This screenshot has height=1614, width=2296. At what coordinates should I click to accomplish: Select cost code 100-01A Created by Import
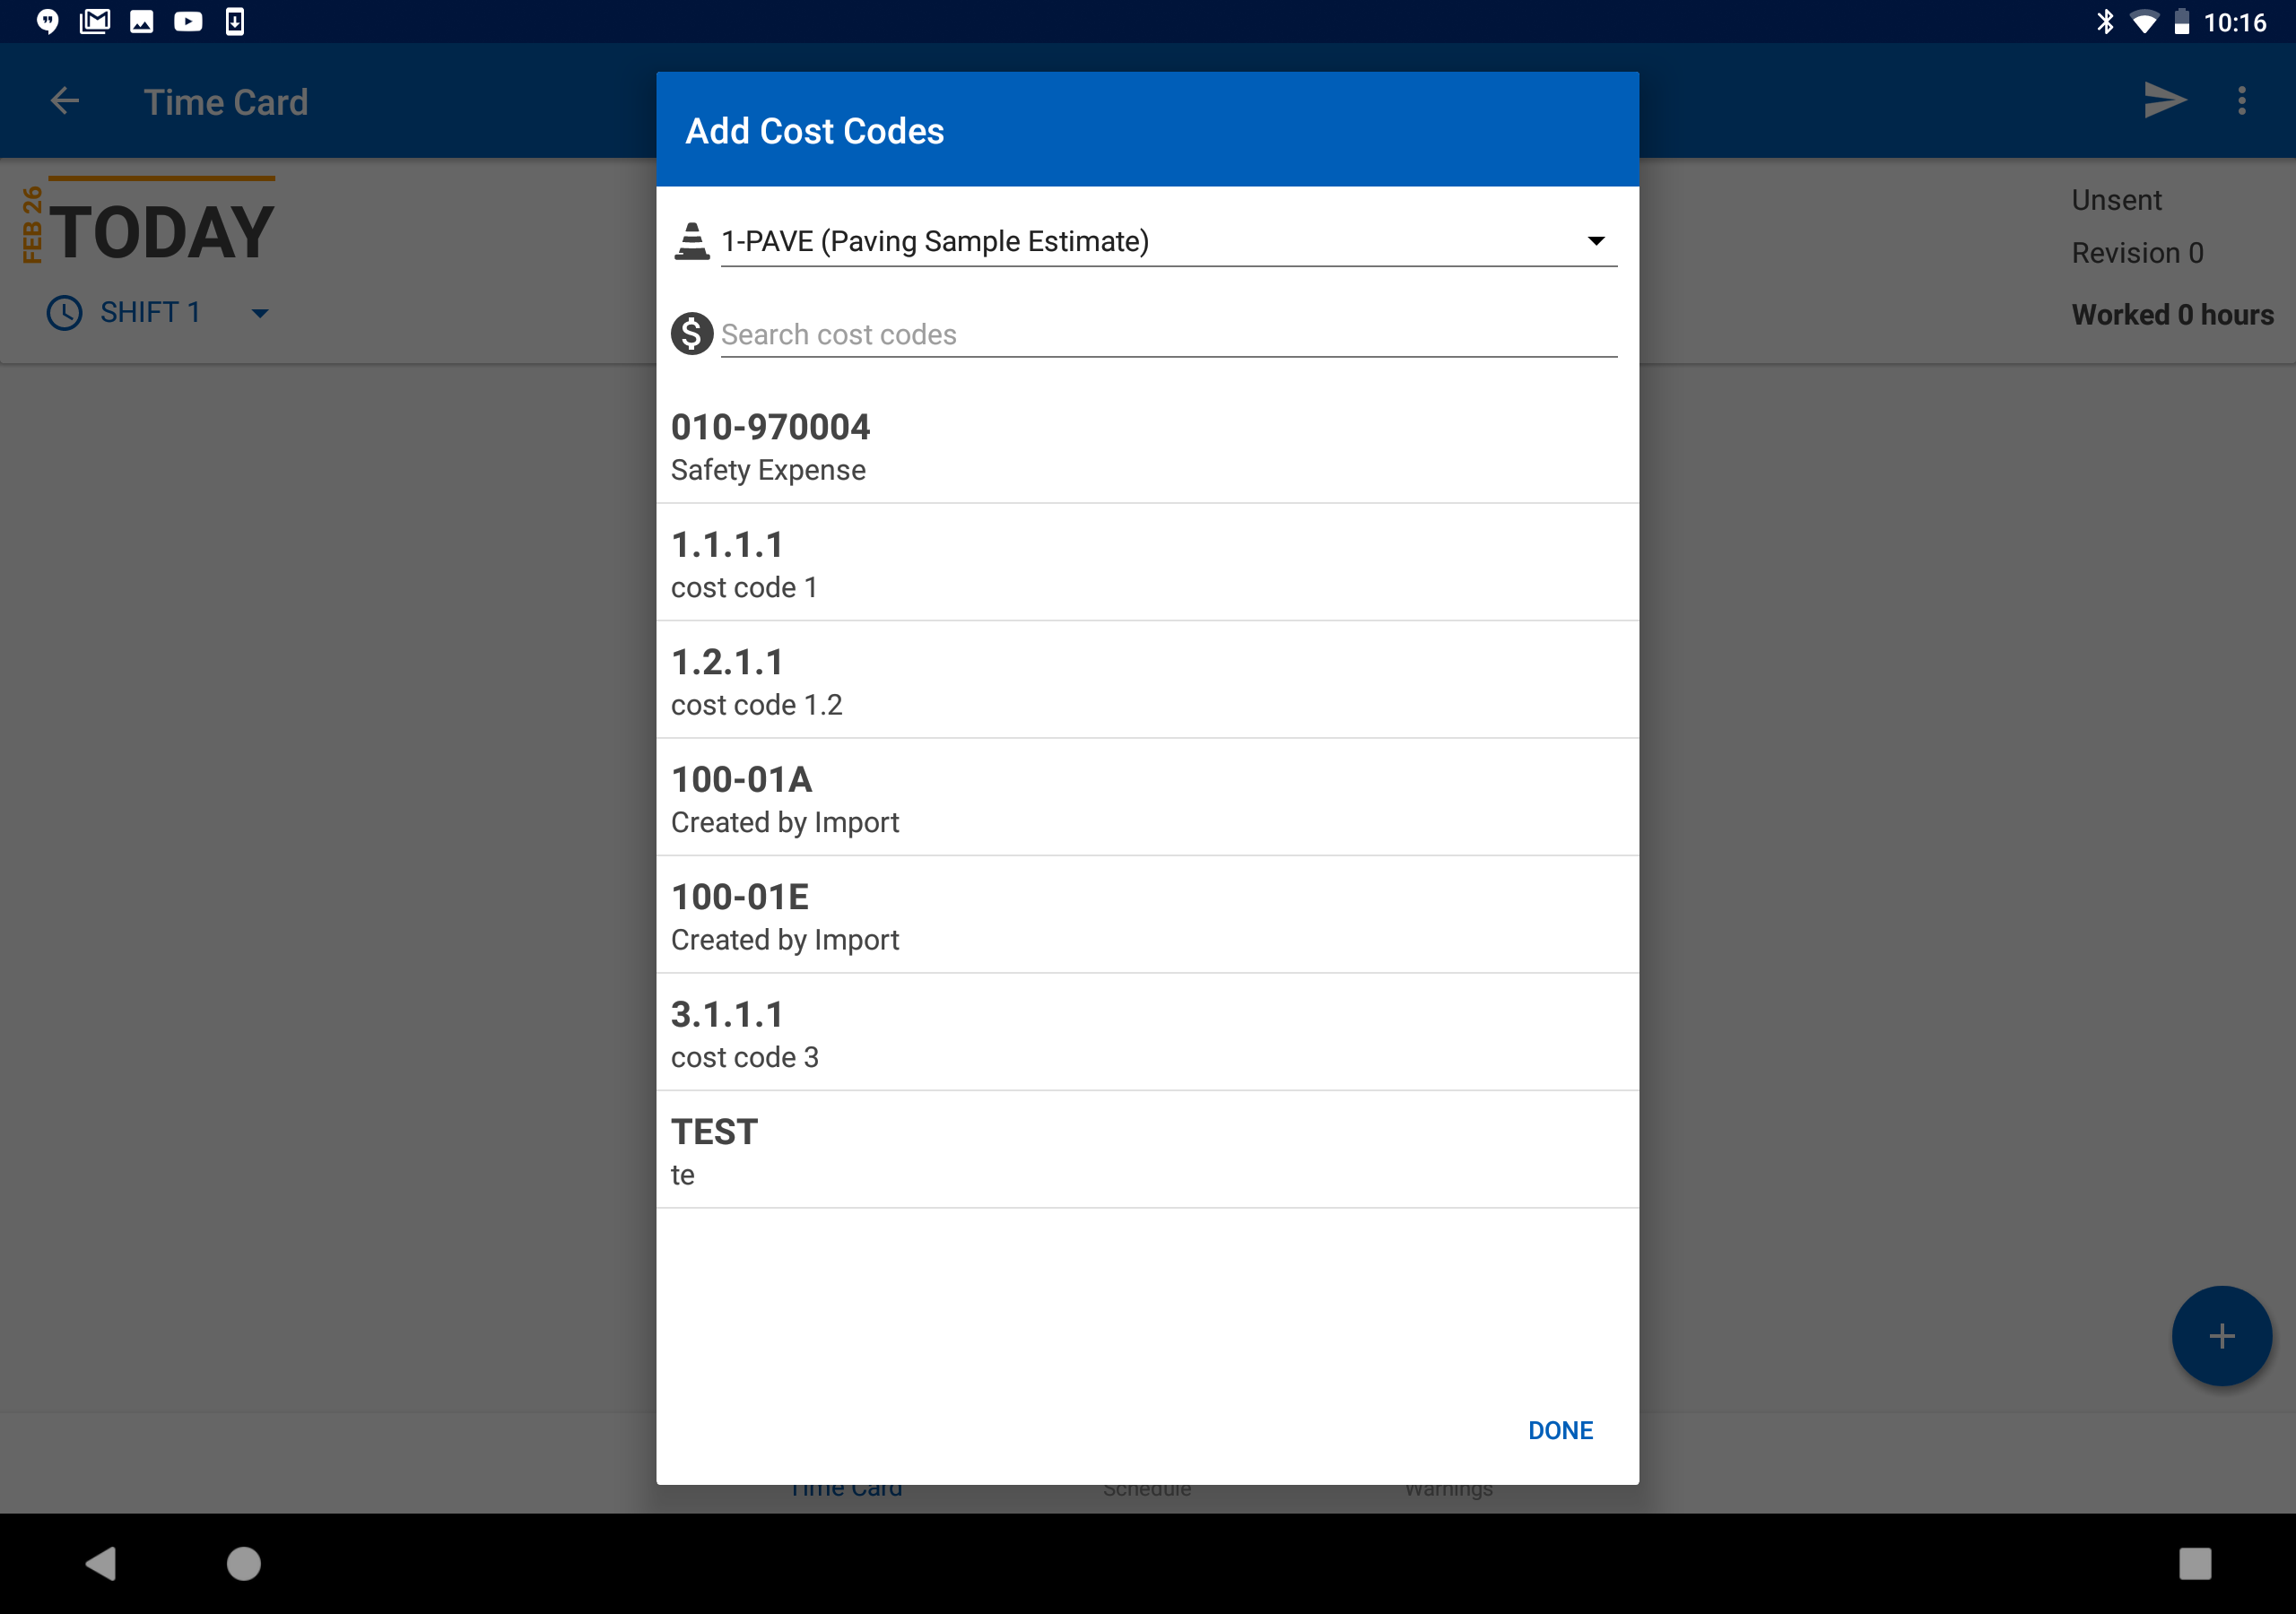tap(1146, 797)
